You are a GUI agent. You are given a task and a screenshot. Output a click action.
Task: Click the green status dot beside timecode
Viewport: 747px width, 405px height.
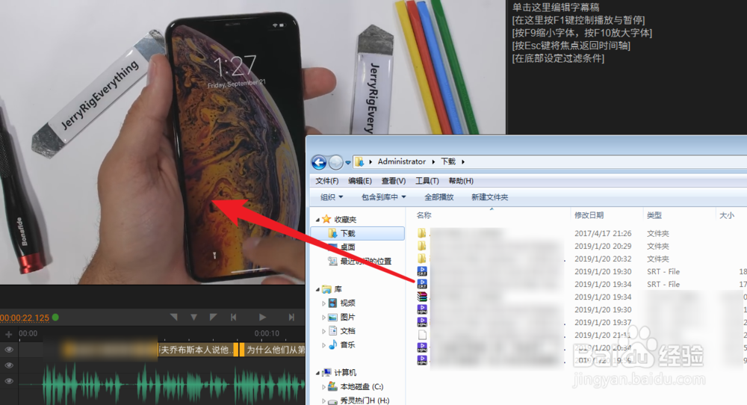tap(55, 318)
